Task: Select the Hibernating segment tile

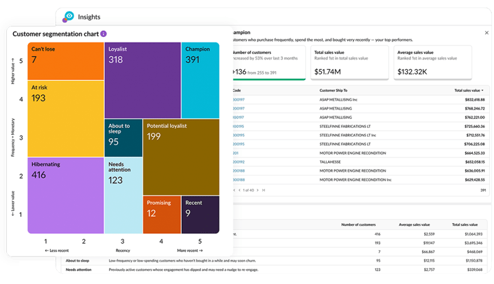Action: pyautogui.click(x=66, y=196)
